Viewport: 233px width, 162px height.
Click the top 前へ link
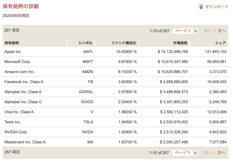(x=208, y=31)
